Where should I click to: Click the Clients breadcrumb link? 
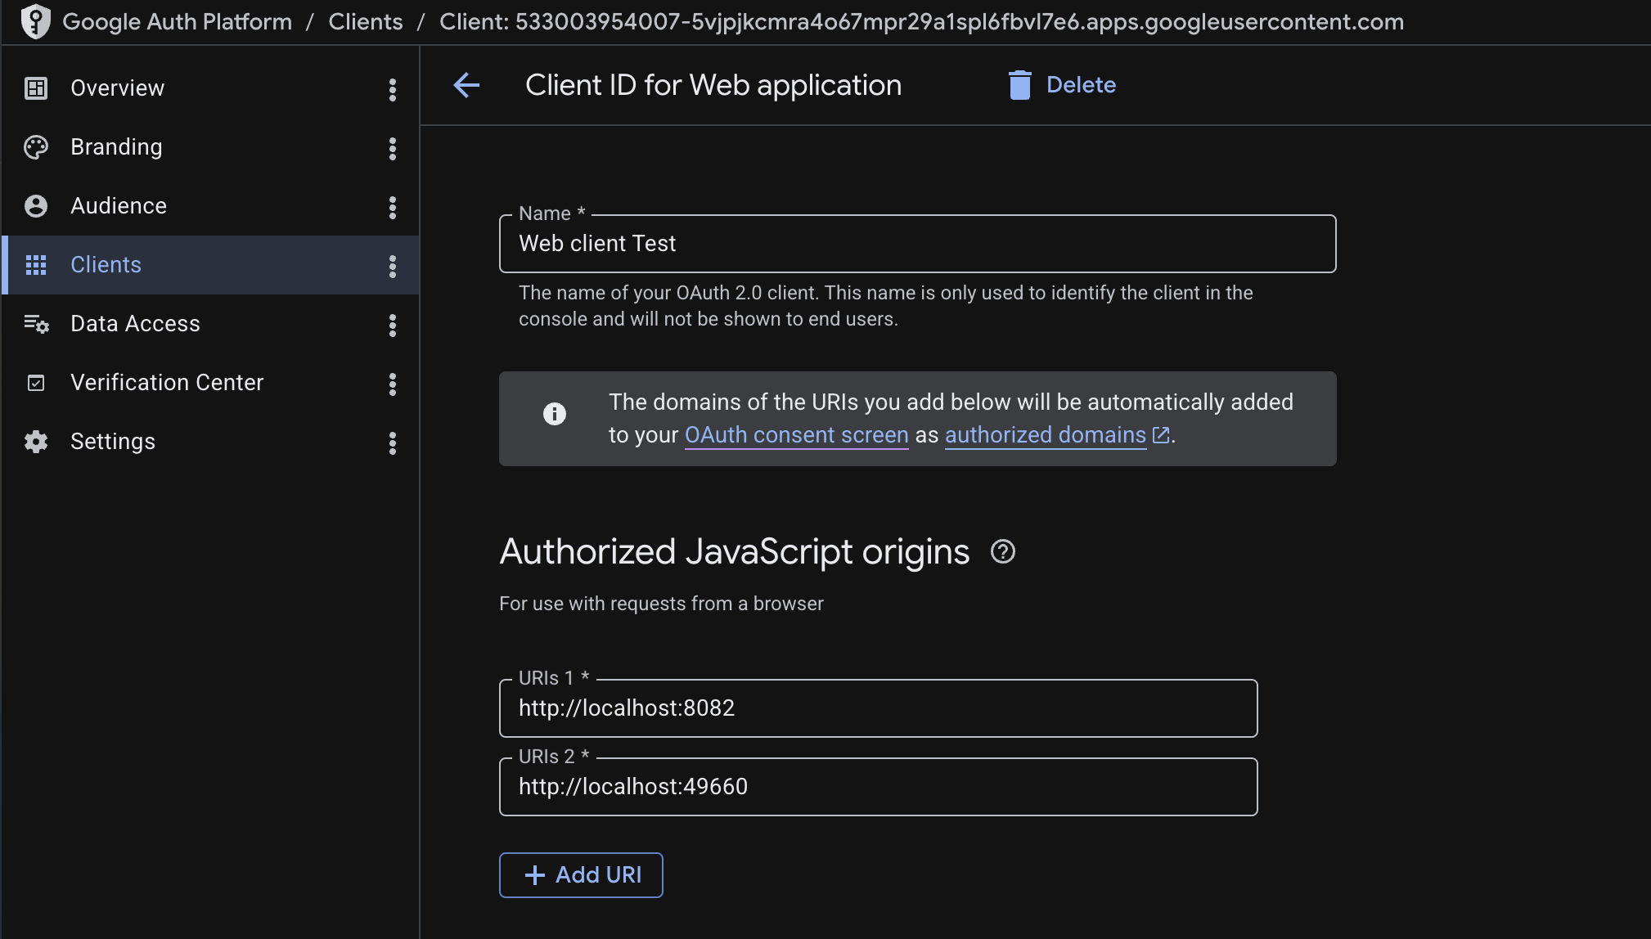pos(365,22)
